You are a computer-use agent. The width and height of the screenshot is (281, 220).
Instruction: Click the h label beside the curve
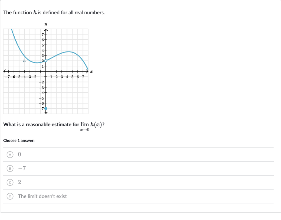[x=24, y=61]
